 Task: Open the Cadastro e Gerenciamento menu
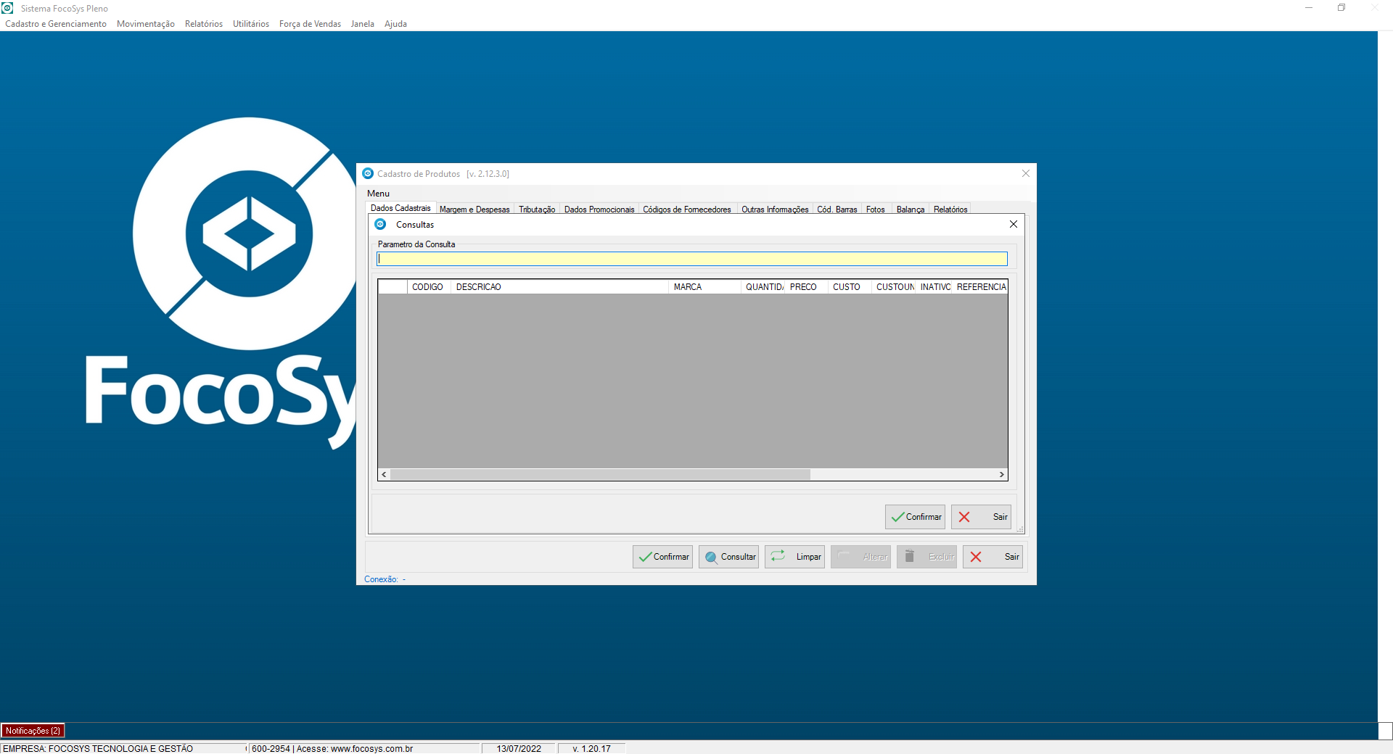[x=56, y=24]
